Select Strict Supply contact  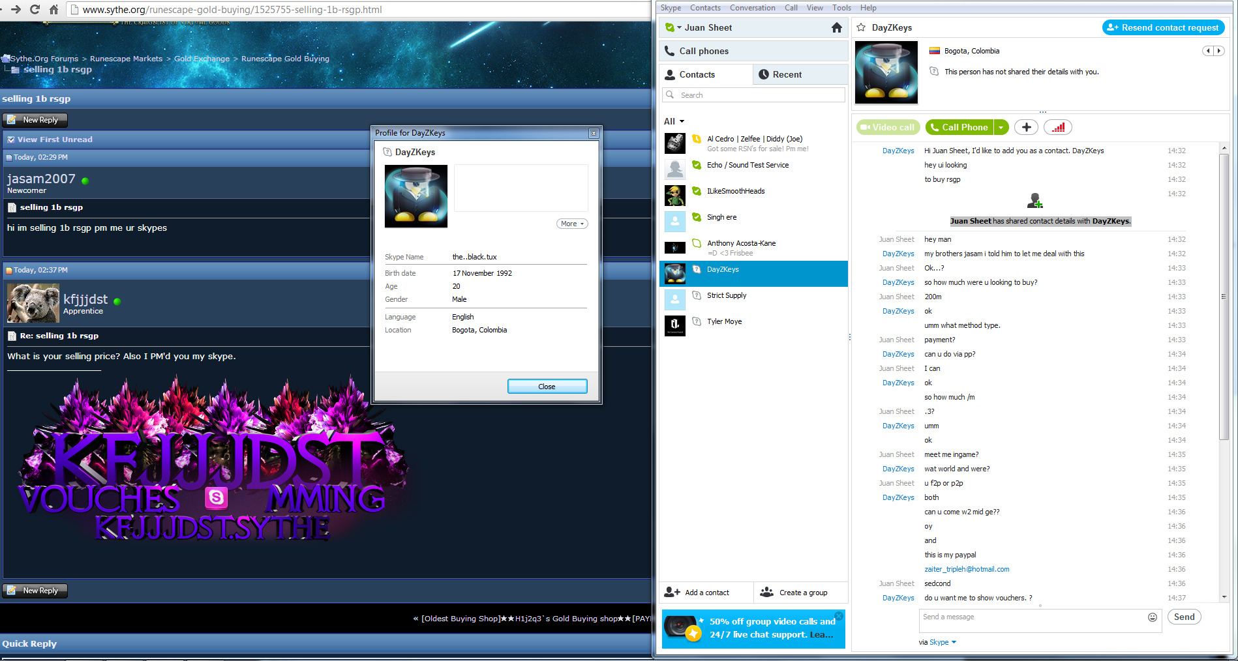753,300
